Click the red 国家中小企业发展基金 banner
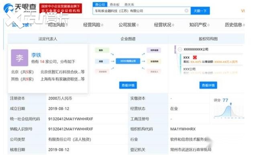The height and width of the screenshot is (155, 257). (61, 8)
